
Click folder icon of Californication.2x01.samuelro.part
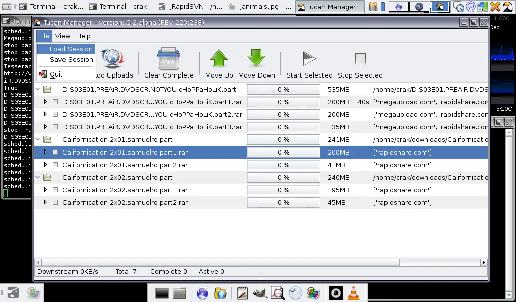(x=47, y=139)
